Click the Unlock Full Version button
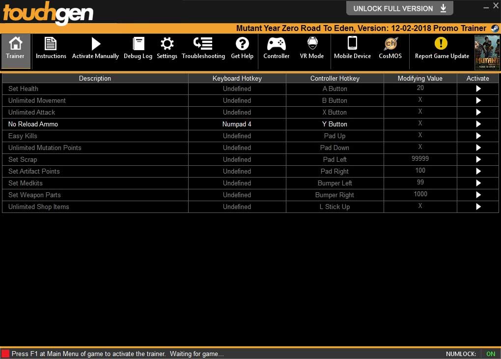The width and height of the screenshot is (501, 359). pos(399,8)
